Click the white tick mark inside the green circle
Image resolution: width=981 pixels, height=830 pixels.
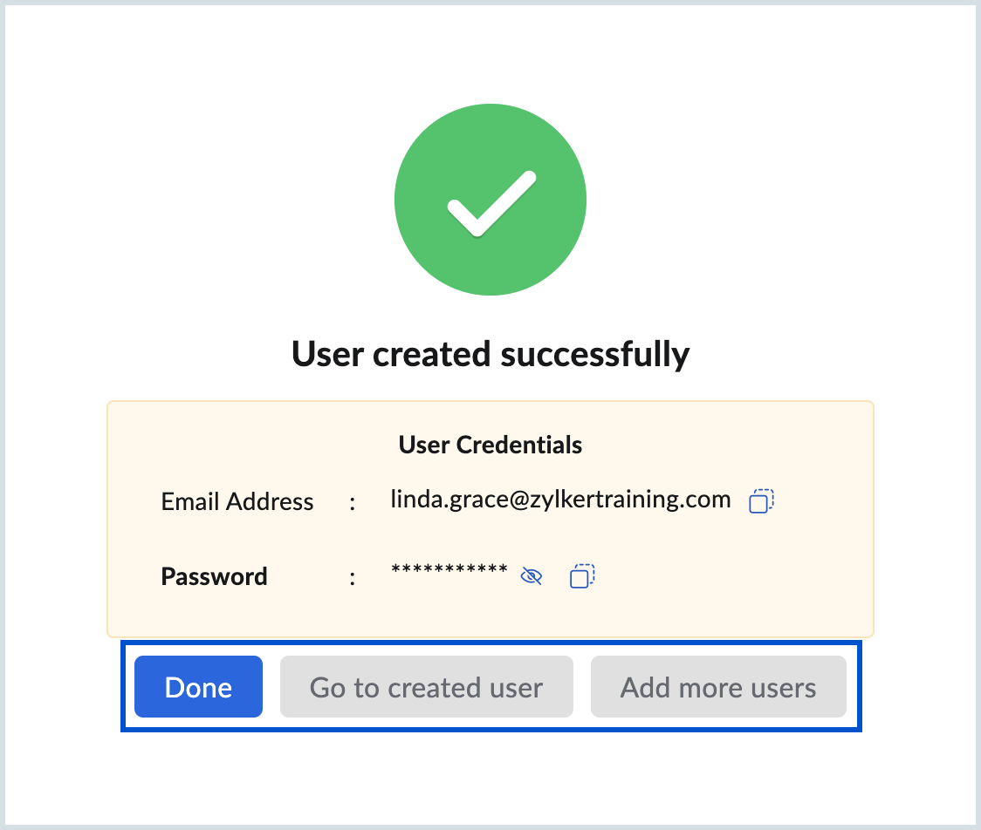[x=490, y=204]
